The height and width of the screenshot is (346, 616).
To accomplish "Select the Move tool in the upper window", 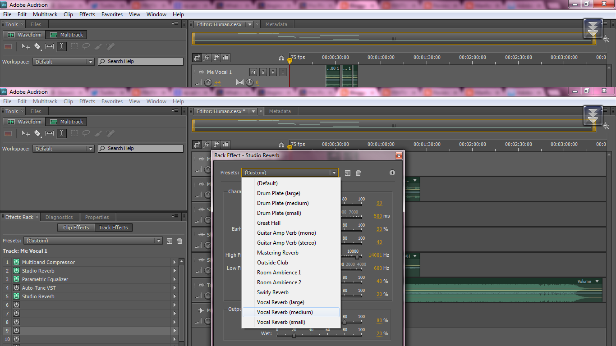I will tap(26, 46).
